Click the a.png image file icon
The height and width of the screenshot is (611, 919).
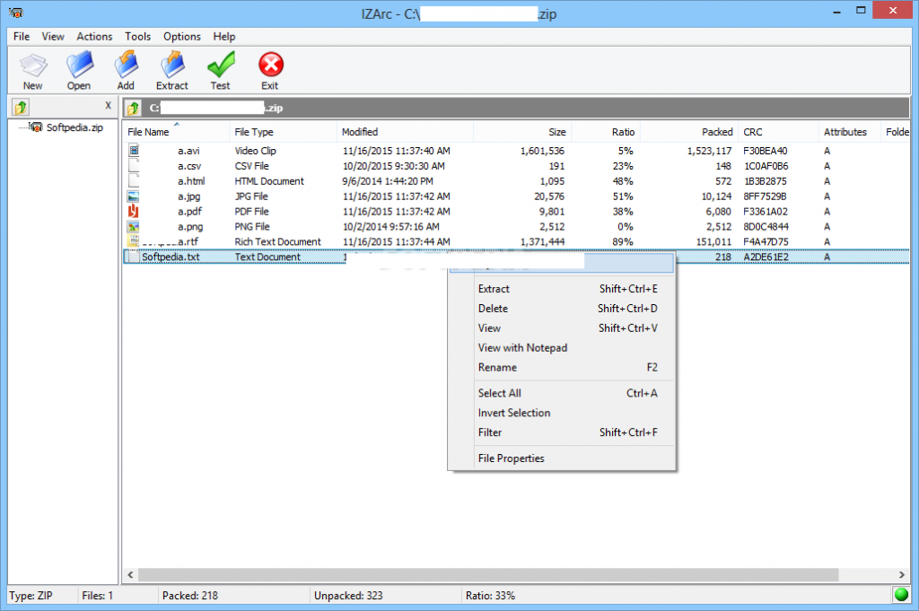click(x=134, y=226)
